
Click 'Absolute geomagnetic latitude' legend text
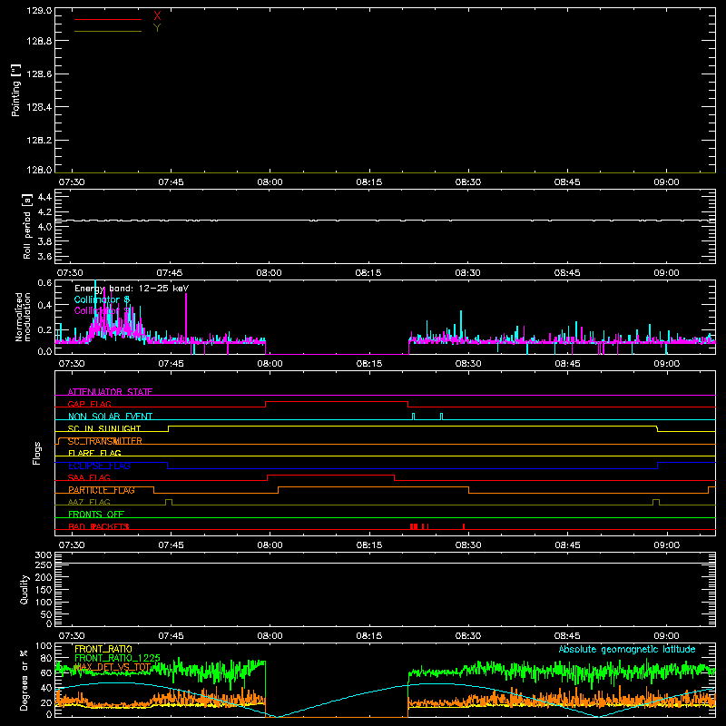coord(627,649)
